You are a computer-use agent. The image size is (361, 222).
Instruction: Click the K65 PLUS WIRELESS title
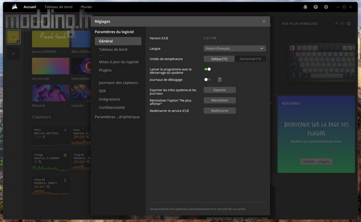(x=300, y=23)
